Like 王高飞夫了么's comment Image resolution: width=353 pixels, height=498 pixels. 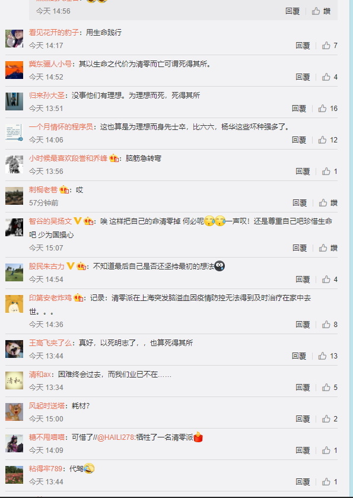click(327, 356)
